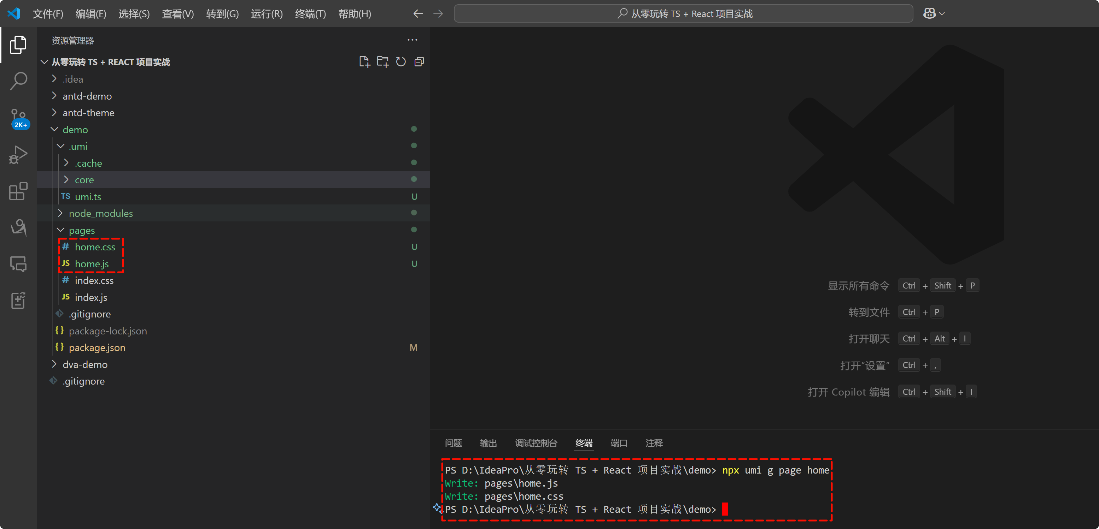Screen dimensions: 1099x529
Task: Switch to the 输出 panel tab
Action: point(488,443)
